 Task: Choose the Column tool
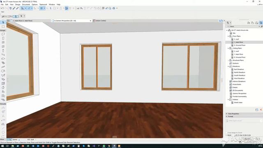(3, 51)
